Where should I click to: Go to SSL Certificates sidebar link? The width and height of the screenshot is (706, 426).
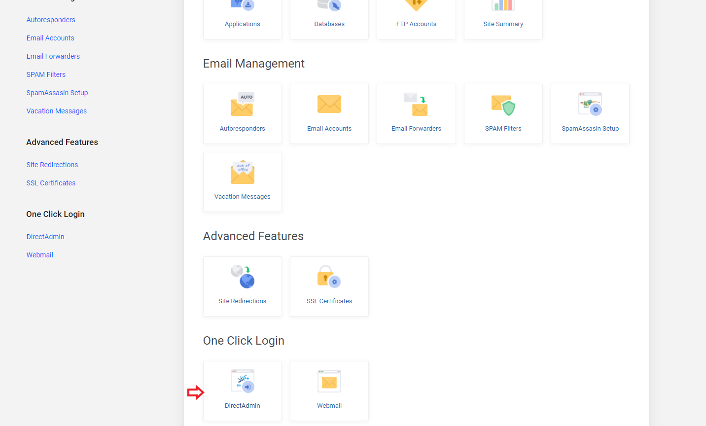click(x=51, y=183)
